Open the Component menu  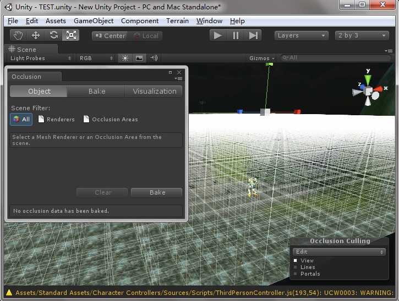coord(140,21)
